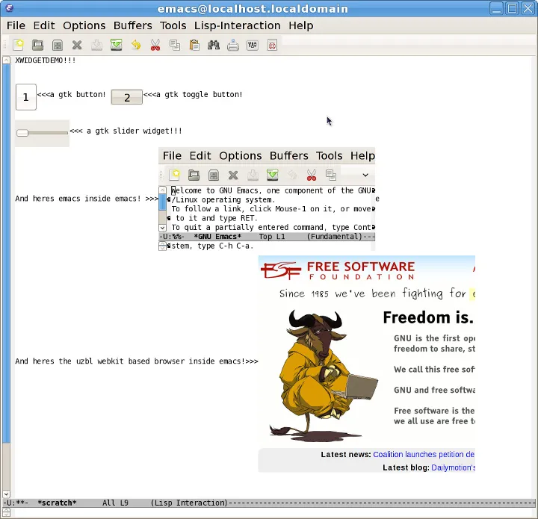Click '(Lisp Interaction)' in the mode line
538x519 pixels.
tap(189, 503)
